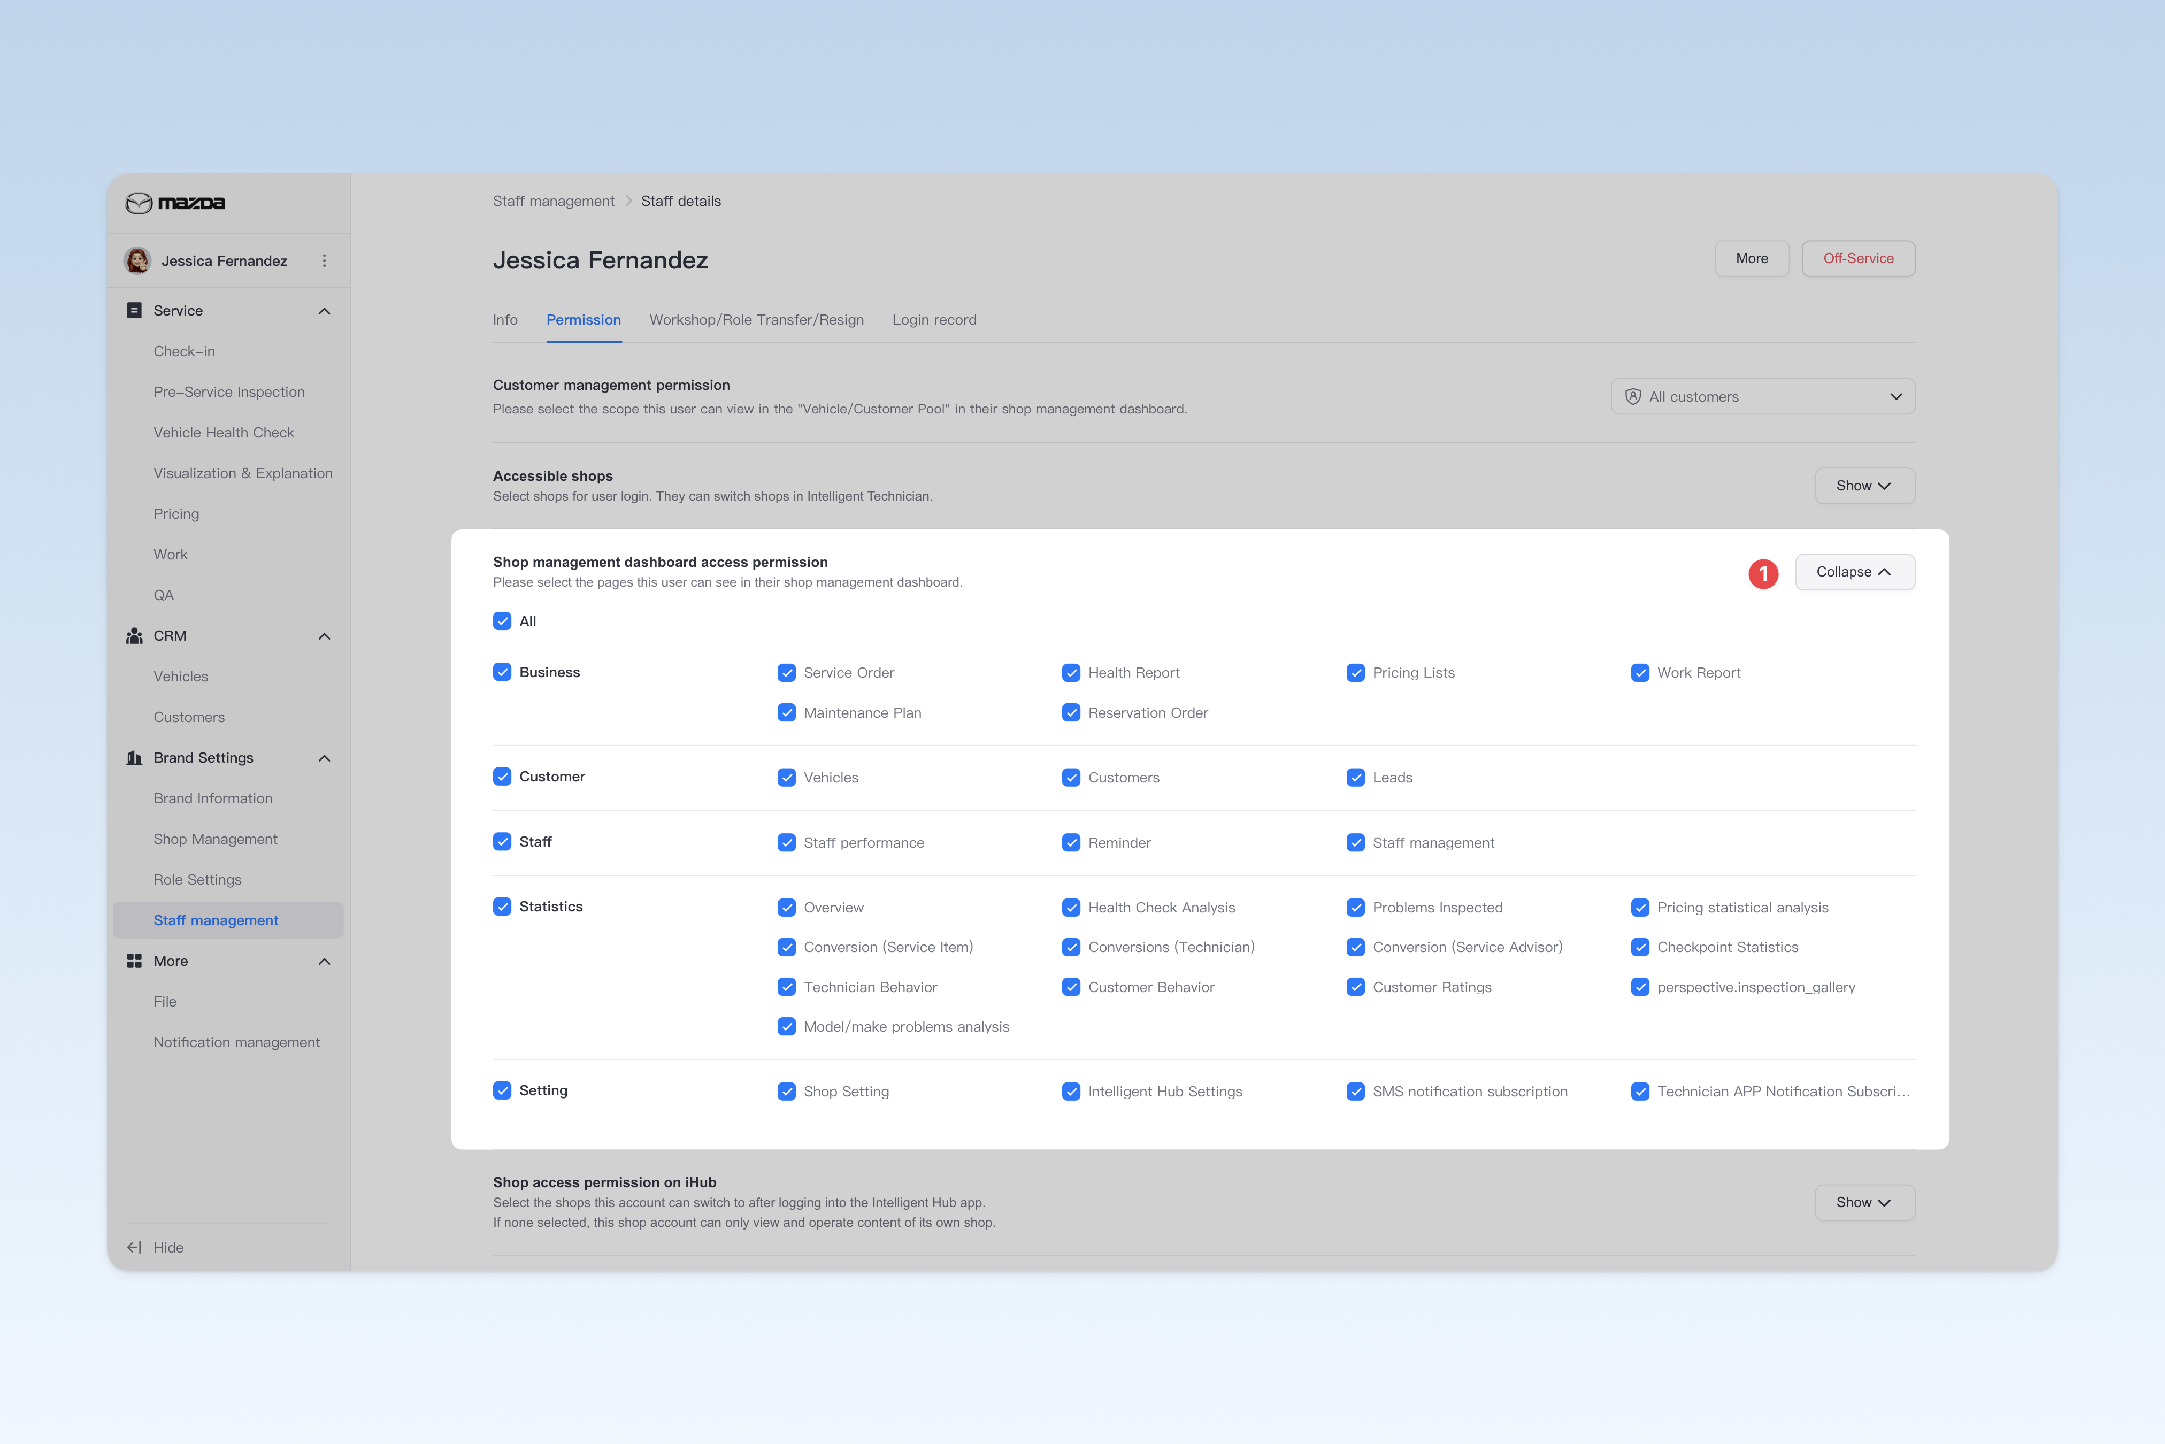The width and height of the screenshot is (2165, 1444).
Task: Switch to the Info tab
Action: 505,320
